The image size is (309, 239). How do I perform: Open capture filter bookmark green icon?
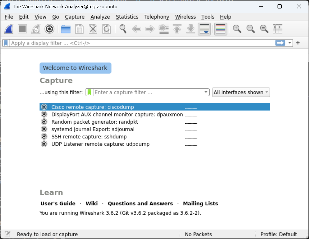[89, 92]
